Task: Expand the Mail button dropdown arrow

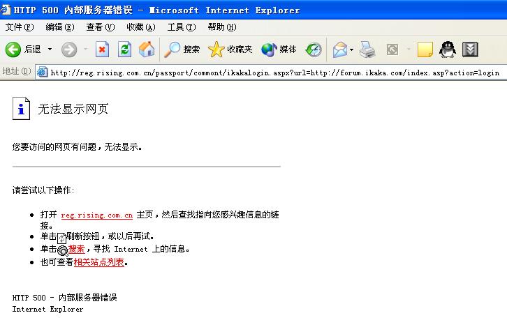Action: point(352,50)
